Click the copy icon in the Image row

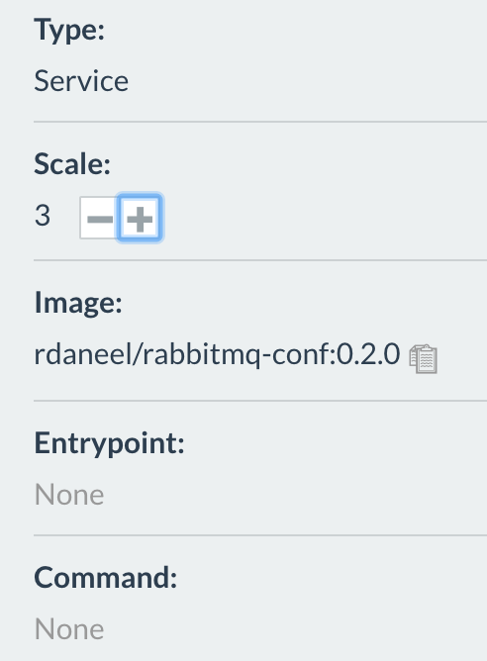click(x=423, y=359)
